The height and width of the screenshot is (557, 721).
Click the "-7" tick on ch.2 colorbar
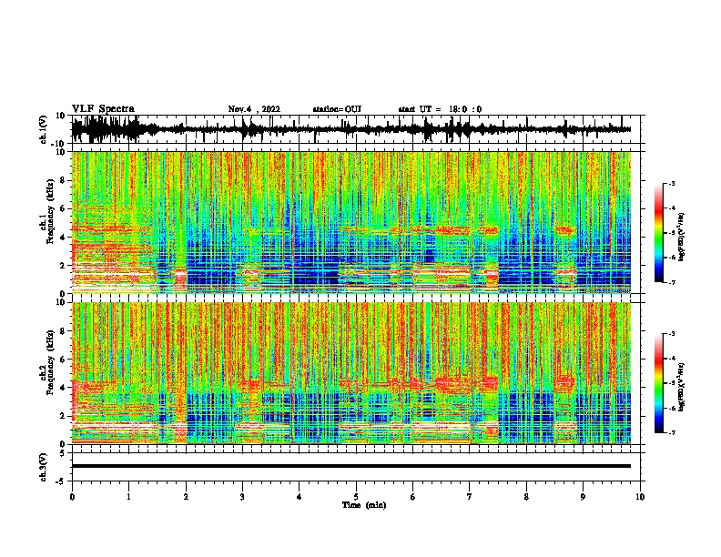[x=672, y=432]
